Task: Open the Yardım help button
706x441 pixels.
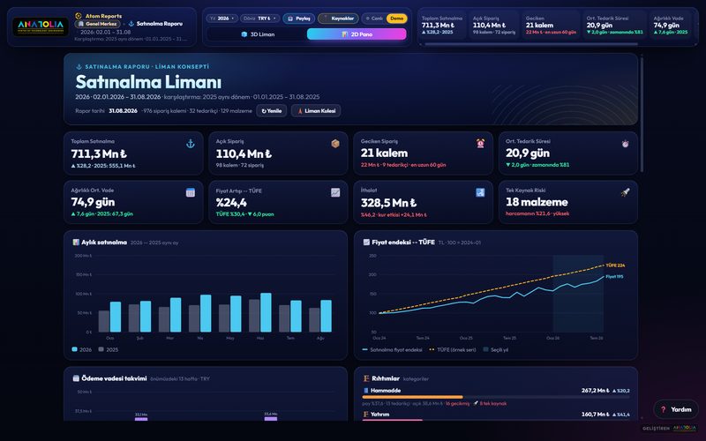Action: (676, 409)
